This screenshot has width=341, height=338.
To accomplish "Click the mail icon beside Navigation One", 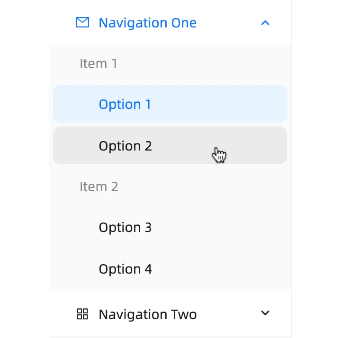I will 82,23.
